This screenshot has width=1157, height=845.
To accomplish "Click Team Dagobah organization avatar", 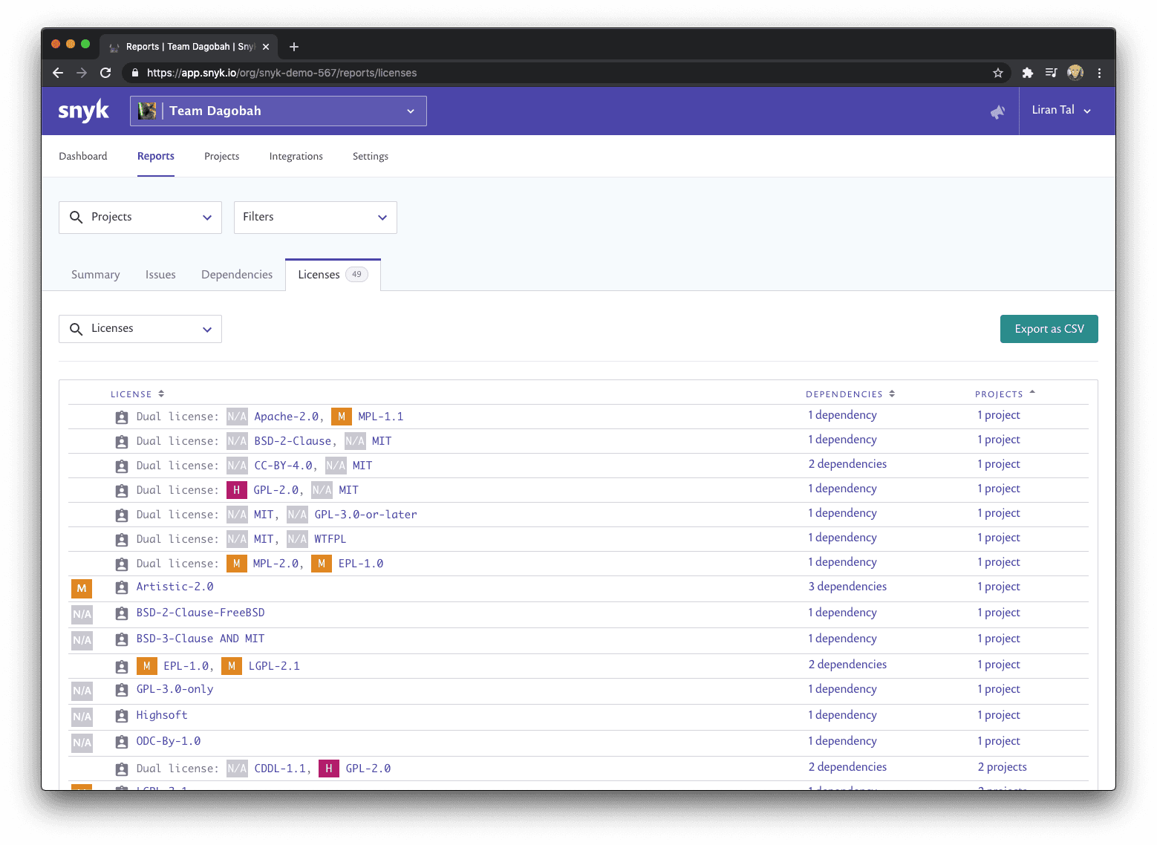I will [147, 111].
